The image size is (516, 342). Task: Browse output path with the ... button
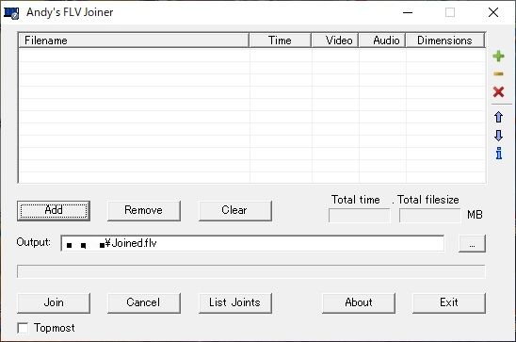pos(472,244)
